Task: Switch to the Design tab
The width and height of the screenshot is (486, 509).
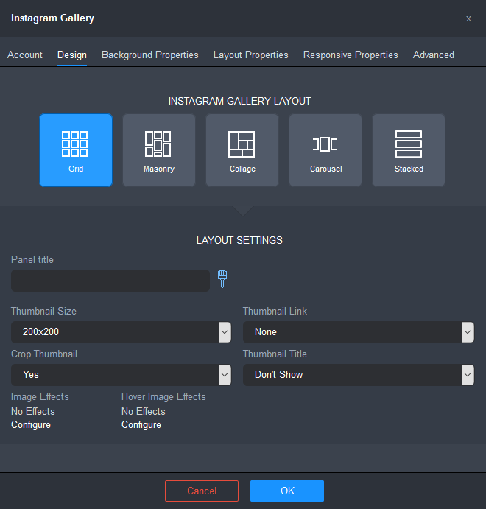Action: (x=72, y=55)
